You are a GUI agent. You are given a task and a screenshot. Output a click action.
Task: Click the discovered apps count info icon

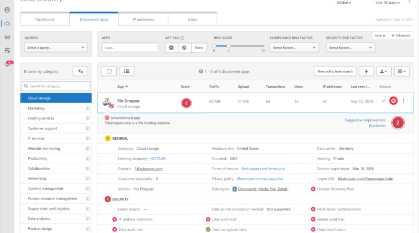pyautogui.click(x=201, y=71)
